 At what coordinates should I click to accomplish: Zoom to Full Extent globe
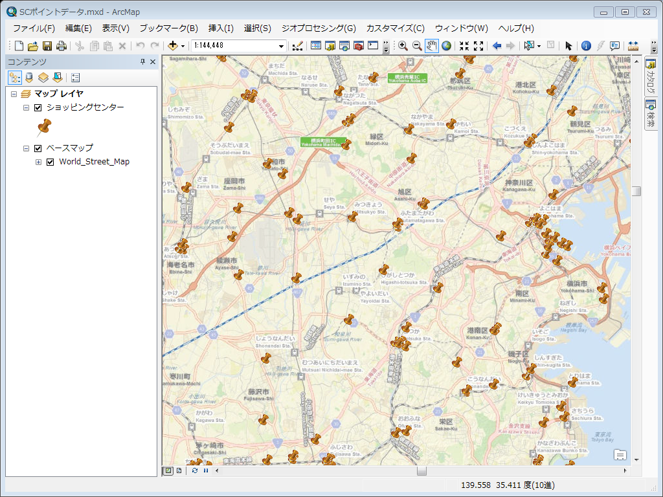click(x=446, y=46)
